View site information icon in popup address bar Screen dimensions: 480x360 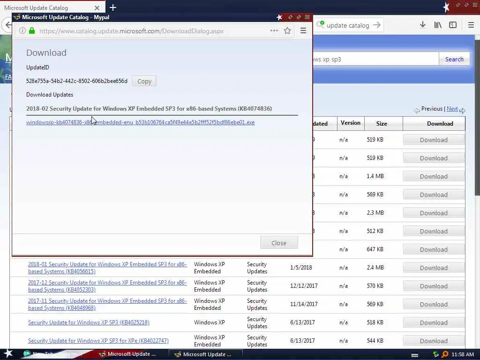[22, 30]
